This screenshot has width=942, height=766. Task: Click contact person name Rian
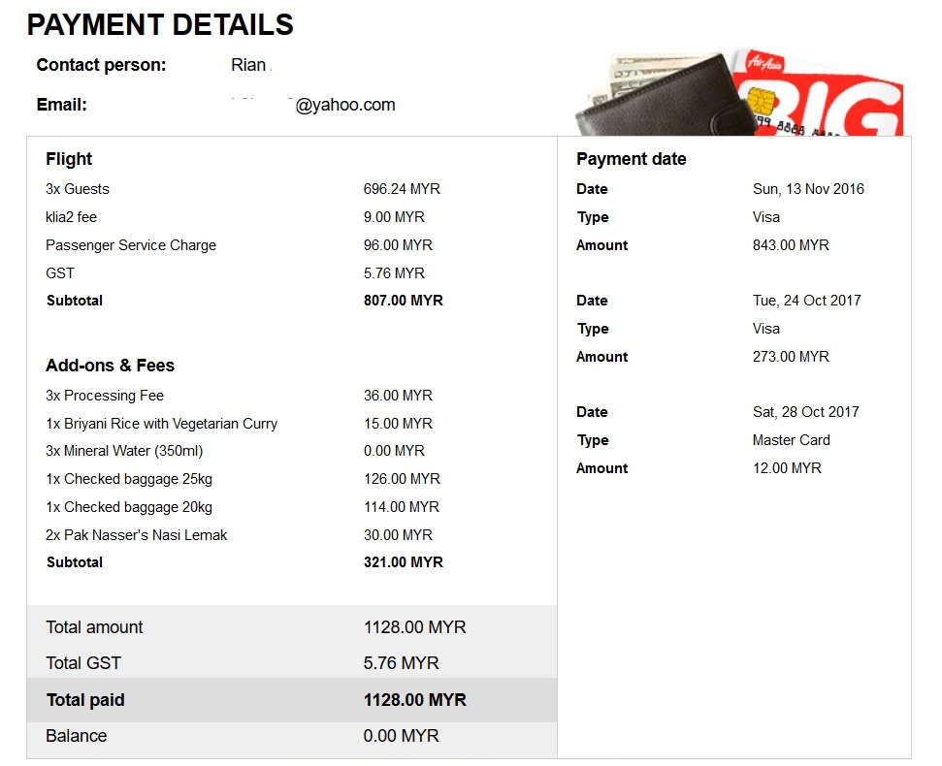(248, 65)
